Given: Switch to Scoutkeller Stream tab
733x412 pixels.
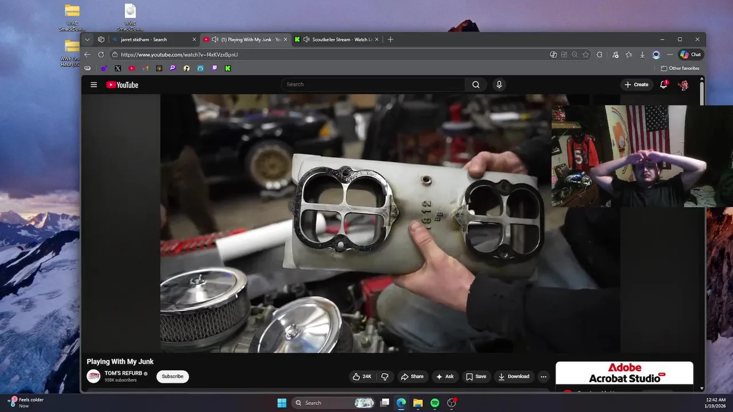Looking at the screenshot, I should (x=337, y=39).
